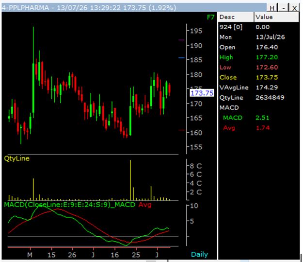Click the red Avg legend label in the MACD panel
Viewport: 303px width, 262px height.
point(145,205)
